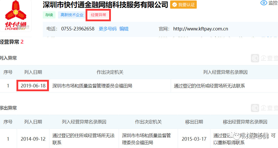278x148 pixels.
Task: Select the 高新技术企业 tag
Action: 72,15
